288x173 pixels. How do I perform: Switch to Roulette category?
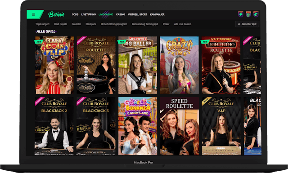click(76, 24)
